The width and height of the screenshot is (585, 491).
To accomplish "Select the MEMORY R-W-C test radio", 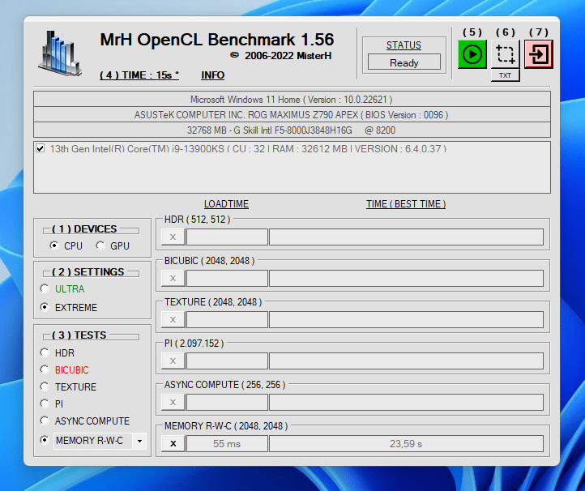I will (x=45, y=440).
